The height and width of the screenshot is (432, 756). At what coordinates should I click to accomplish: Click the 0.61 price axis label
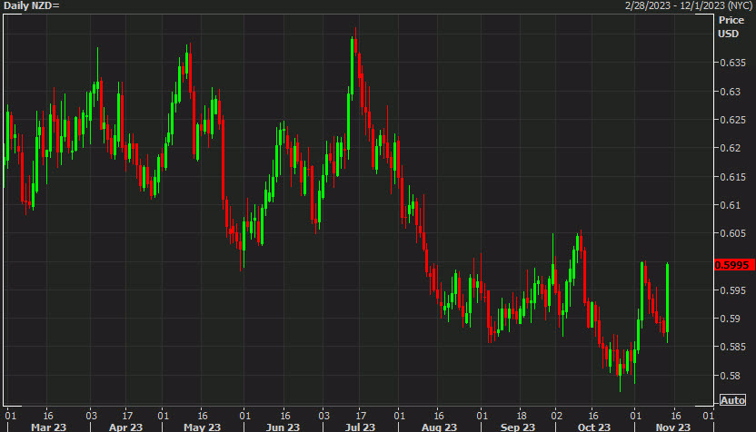(x=730, y=205)
